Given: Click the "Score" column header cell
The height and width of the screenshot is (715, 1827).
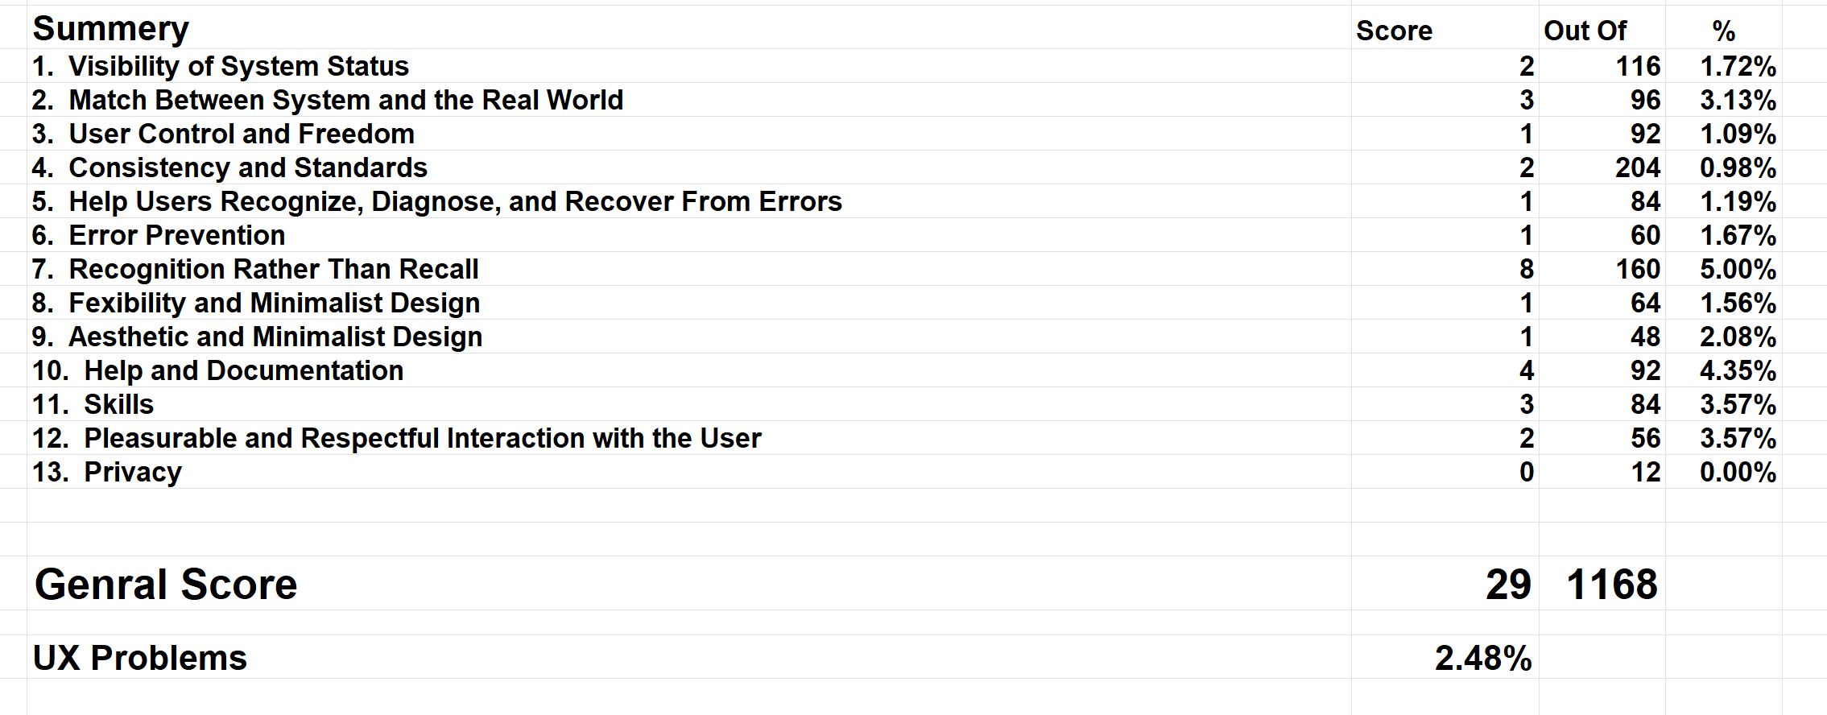Looking at the screenshot, I should click(1394, 31).
